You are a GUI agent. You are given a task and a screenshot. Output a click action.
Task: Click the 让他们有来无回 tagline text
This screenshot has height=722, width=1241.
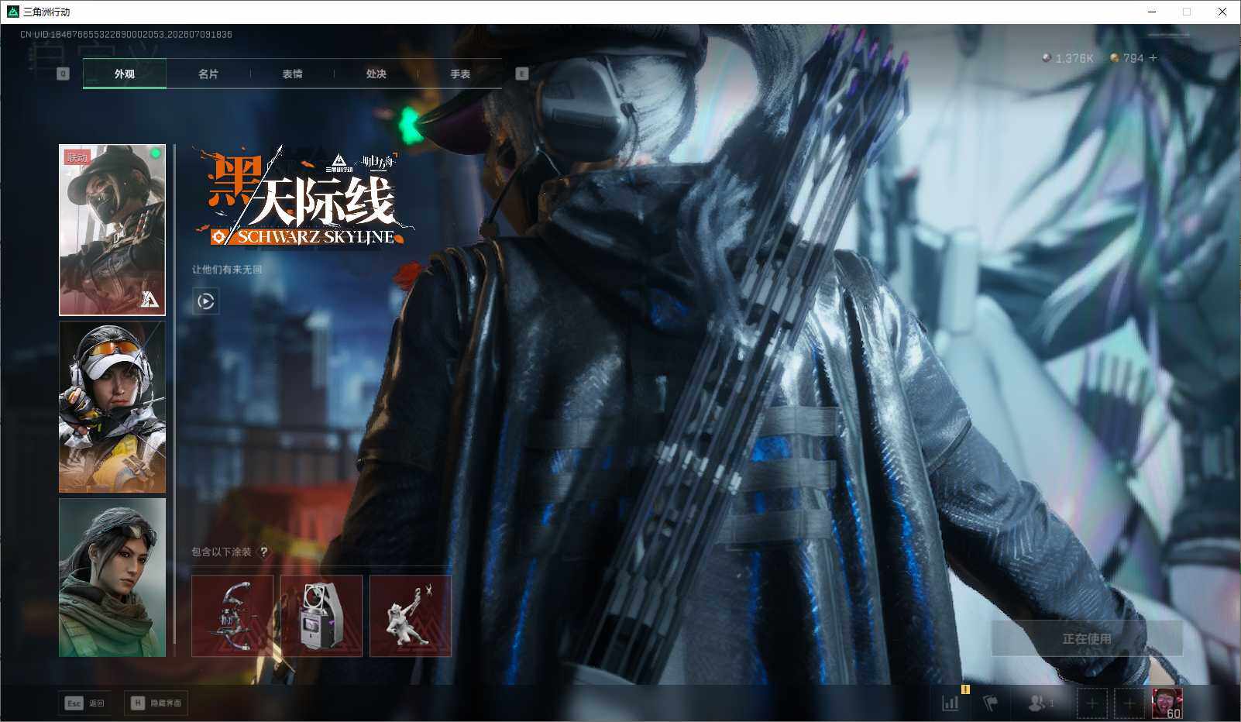point(227,270)
